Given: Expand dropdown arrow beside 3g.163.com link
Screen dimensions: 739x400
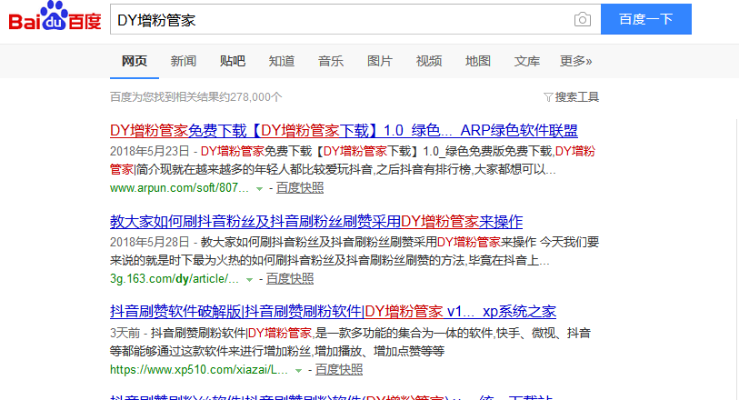Looking at the screenshot, I should click(x=248, y=279).
